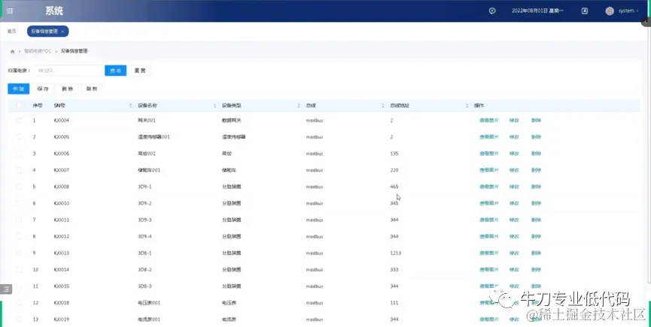The image size is (651, 327).
Task: Click the 135 bus address cell
Action: [x=394, y=153]
